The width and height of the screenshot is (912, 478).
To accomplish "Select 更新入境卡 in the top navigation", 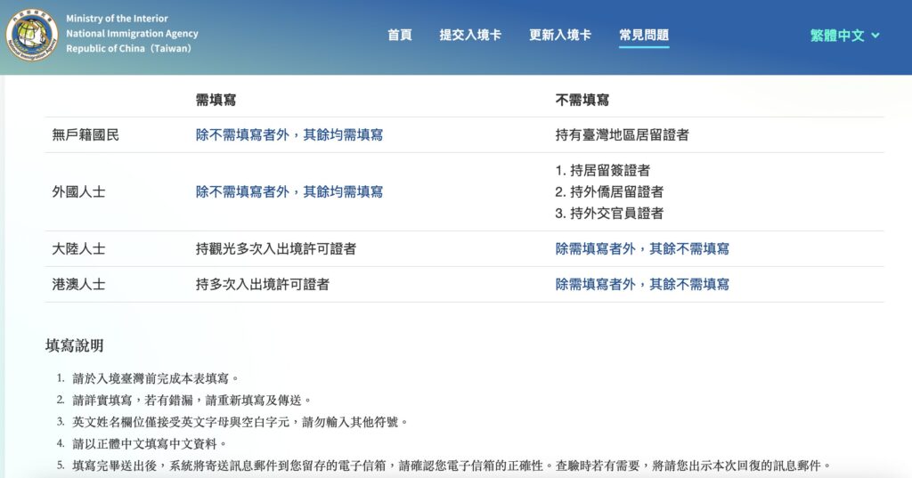I will pyautogui.click(x=560, y=35).
